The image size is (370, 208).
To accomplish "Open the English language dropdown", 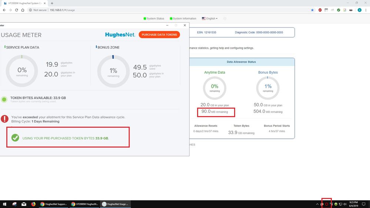I will (x=210, y=19).
